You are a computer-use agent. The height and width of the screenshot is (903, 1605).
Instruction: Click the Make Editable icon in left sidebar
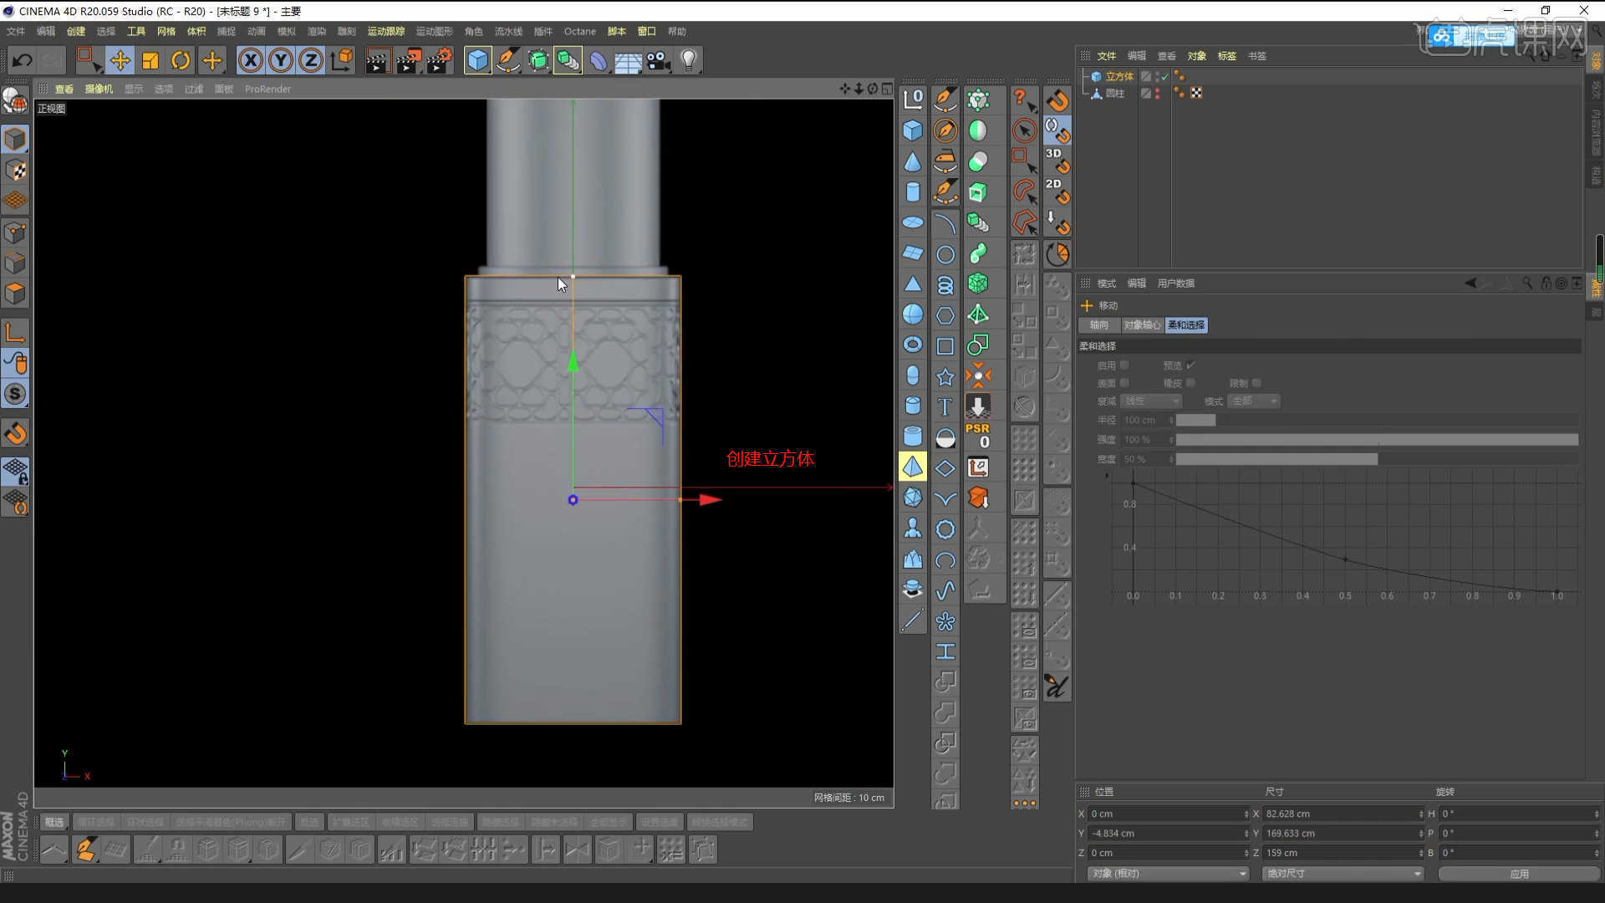pyautogui.click(x=15, y=101)
